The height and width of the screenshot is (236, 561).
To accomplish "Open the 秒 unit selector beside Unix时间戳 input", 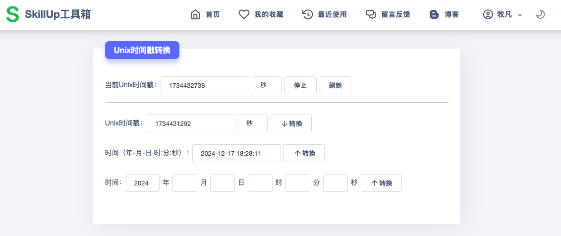I will (x=253, y=123).
